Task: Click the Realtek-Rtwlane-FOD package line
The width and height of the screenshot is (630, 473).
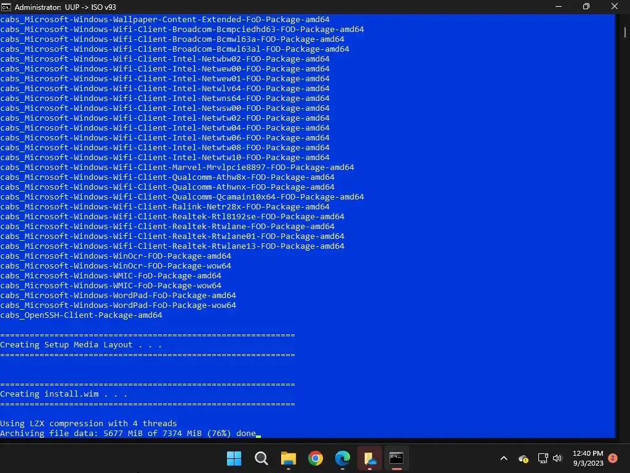Action: point(167,227)
